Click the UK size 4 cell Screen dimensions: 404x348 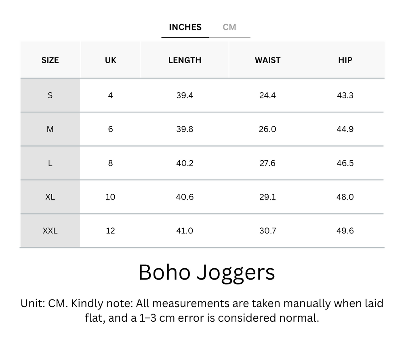pos(110,95)
